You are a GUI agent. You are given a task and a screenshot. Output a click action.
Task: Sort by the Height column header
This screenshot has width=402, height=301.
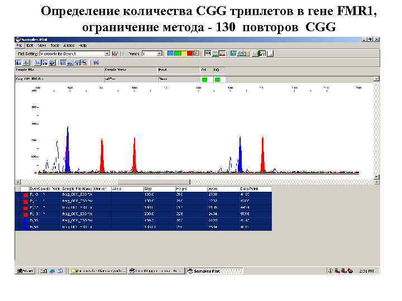(x=192, y=189)
